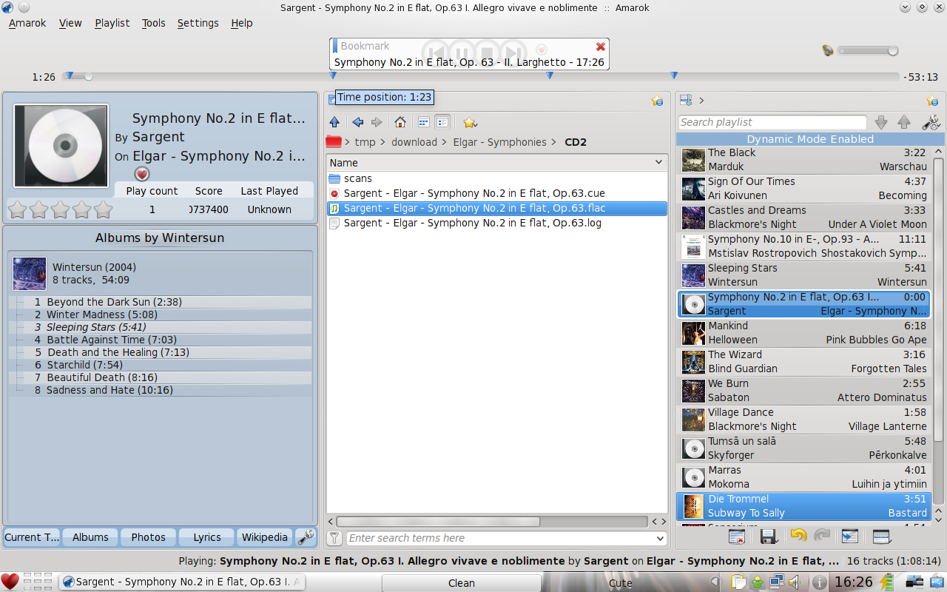Click the playlist layout icon in header
Screen dimensions: 947x592
tap(686, 101)
